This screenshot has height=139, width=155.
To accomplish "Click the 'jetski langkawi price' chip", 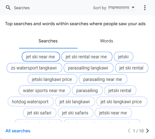I will pos(52,79).
